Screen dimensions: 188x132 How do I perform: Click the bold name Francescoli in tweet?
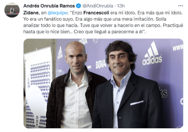[x=96, y=13]
